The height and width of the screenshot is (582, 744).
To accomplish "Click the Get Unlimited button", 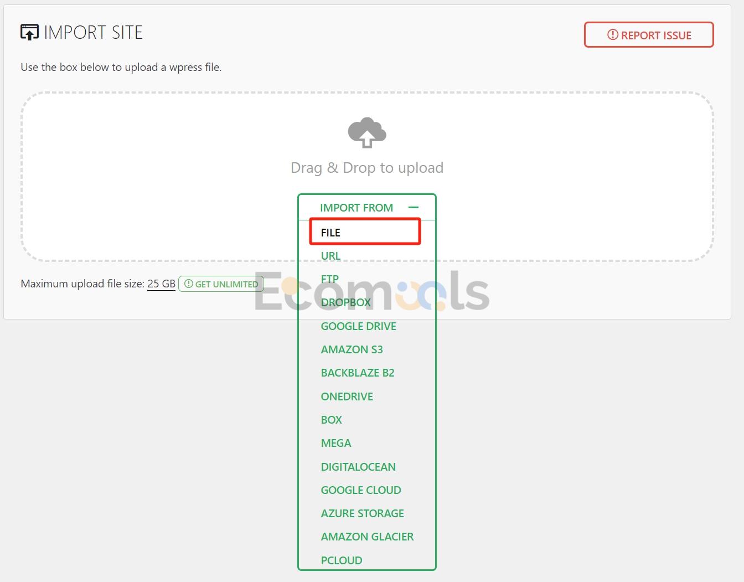I will tap(221, 284).
